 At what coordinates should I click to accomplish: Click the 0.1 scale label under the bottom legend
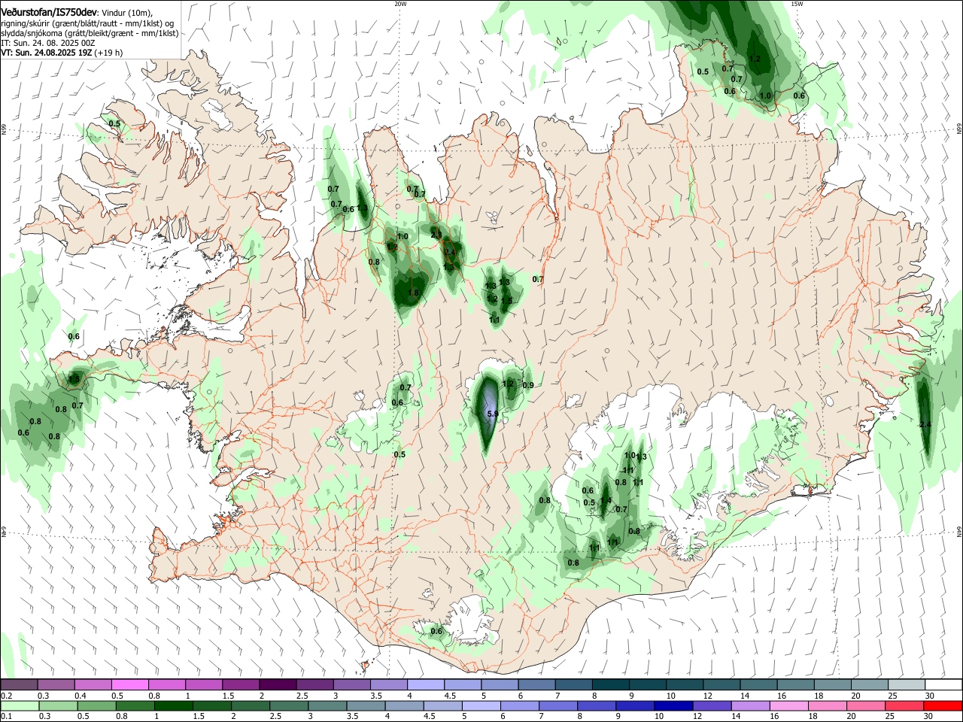[x=7, y=717]
